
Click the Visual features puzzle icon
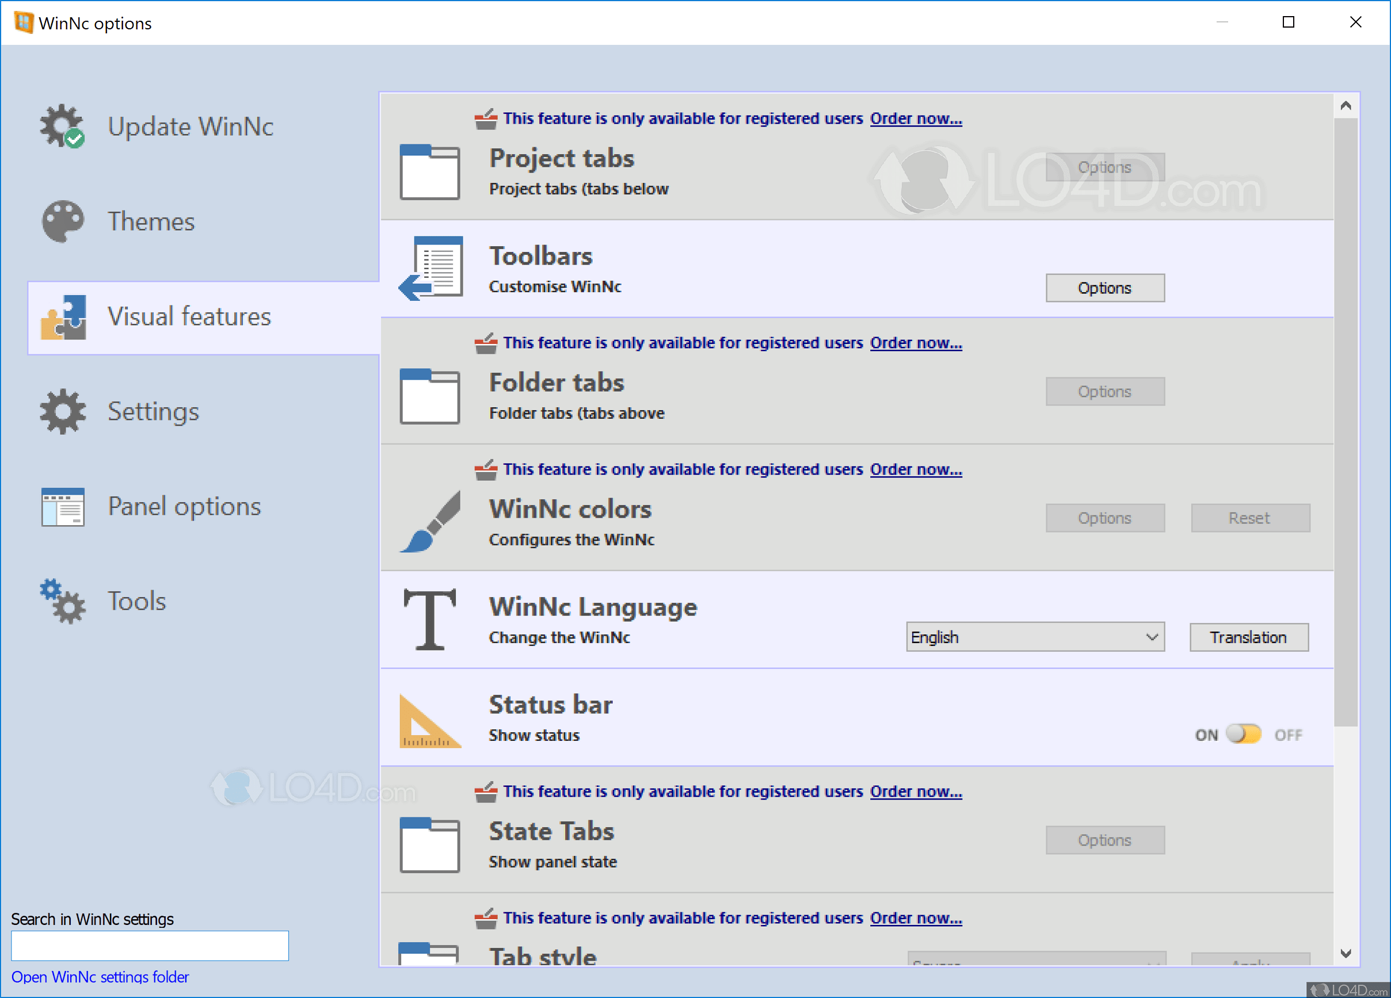[63, 317]
